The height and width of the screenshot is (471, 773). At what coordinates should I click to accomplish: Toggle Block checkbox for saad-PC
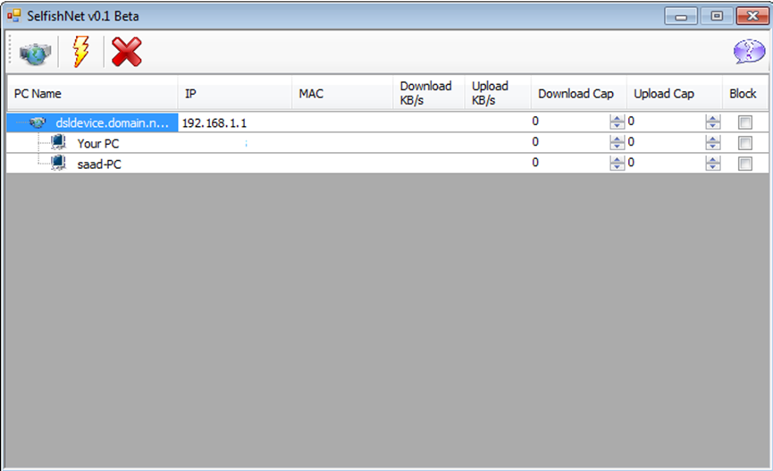[x=744, y=164]
